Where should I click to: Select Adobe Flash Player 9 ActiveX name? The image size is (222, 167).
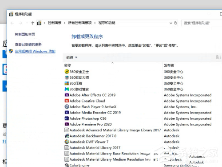[93, 107]
